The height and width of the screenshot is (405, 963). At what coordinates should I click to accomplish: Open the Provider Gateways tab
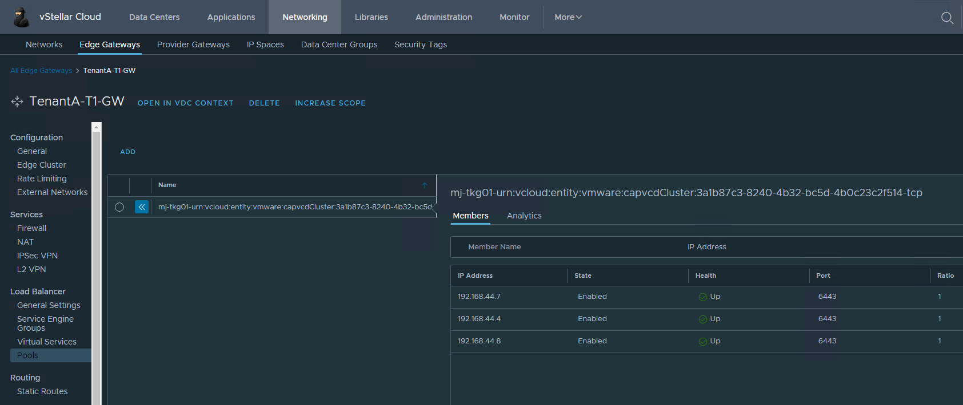[x=193, y=44]
